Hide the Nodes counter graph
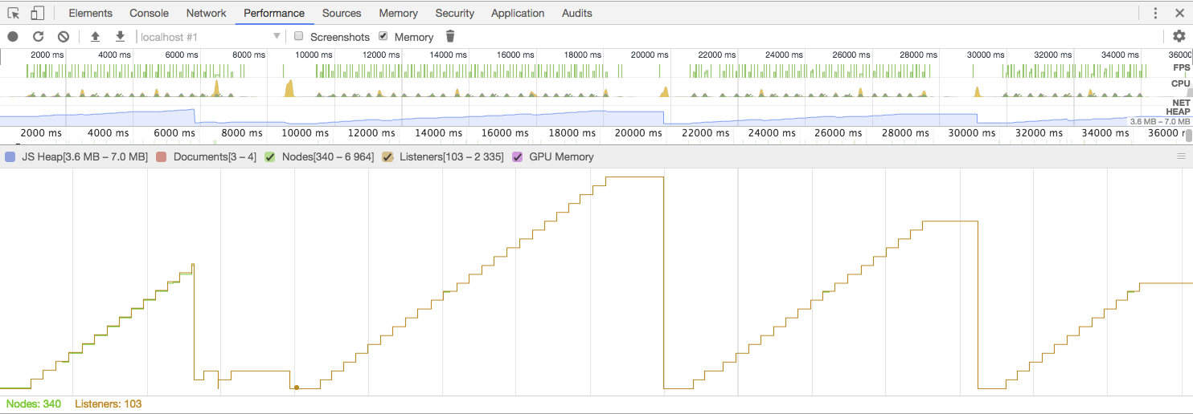1193x414 pixels. tap(270, 156)
